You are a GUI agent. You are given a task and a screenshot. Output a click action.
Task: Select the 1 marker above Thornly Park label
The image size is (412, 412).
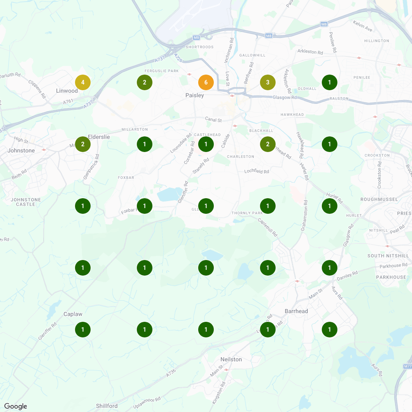(268, 206)
